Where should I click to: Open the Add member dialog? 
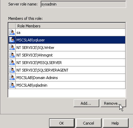point(86,103)
